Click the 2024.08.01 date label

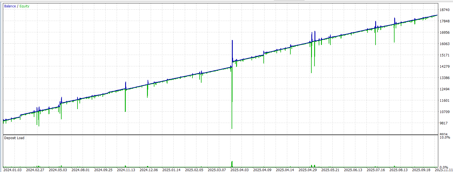[81, 170]
